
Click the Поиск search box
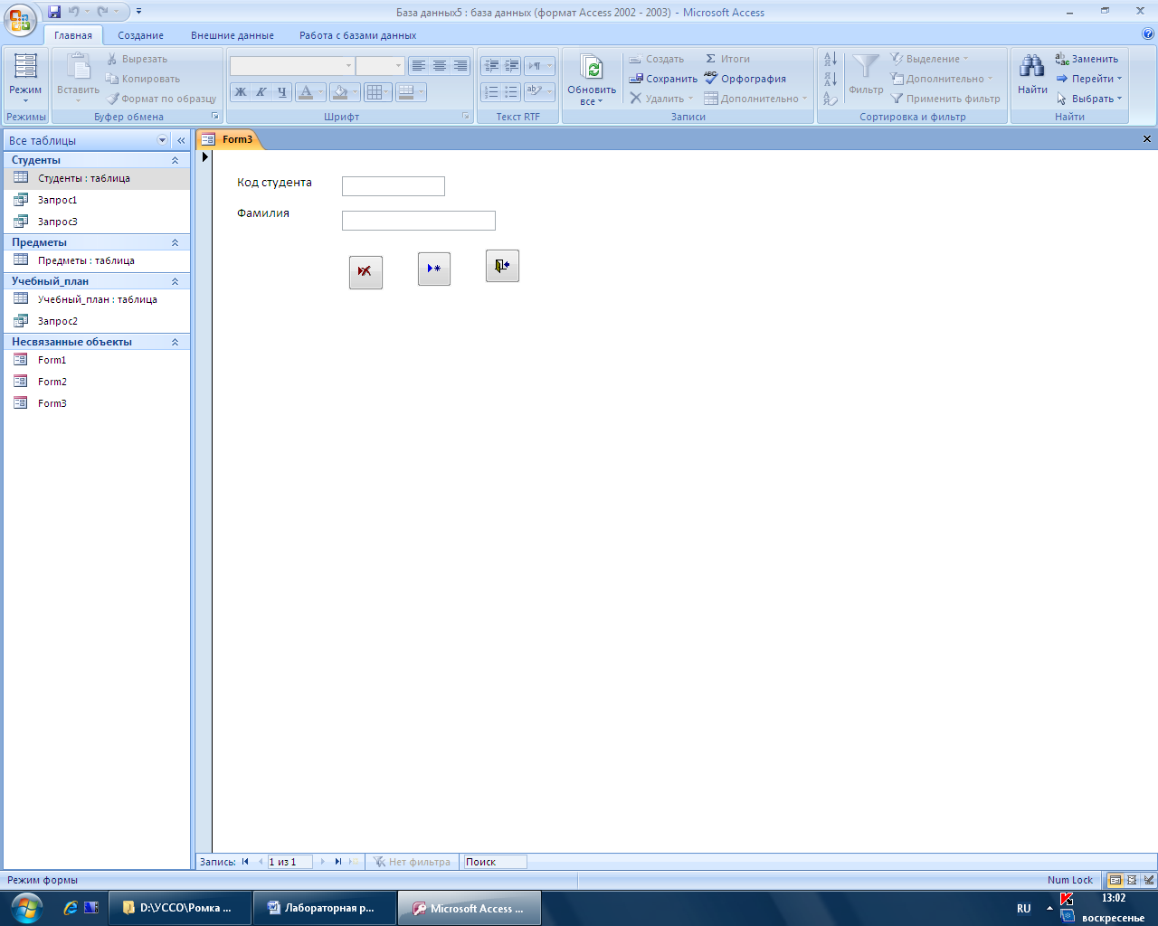[x=495, y=862]
